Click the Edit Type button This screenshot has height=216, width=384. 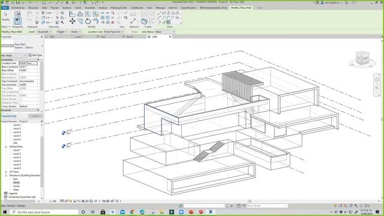pos(35,55)
